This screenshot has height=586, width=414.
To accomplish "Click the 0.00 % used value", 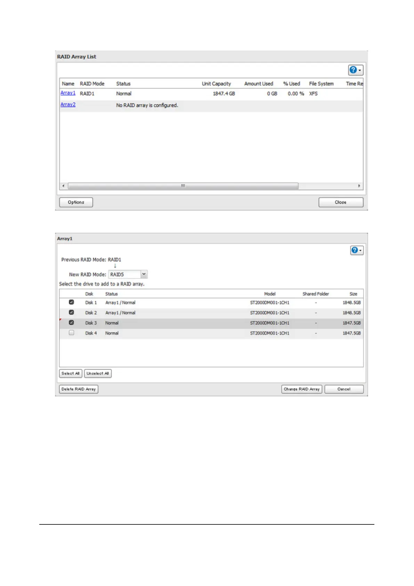I will click(296, 94).
